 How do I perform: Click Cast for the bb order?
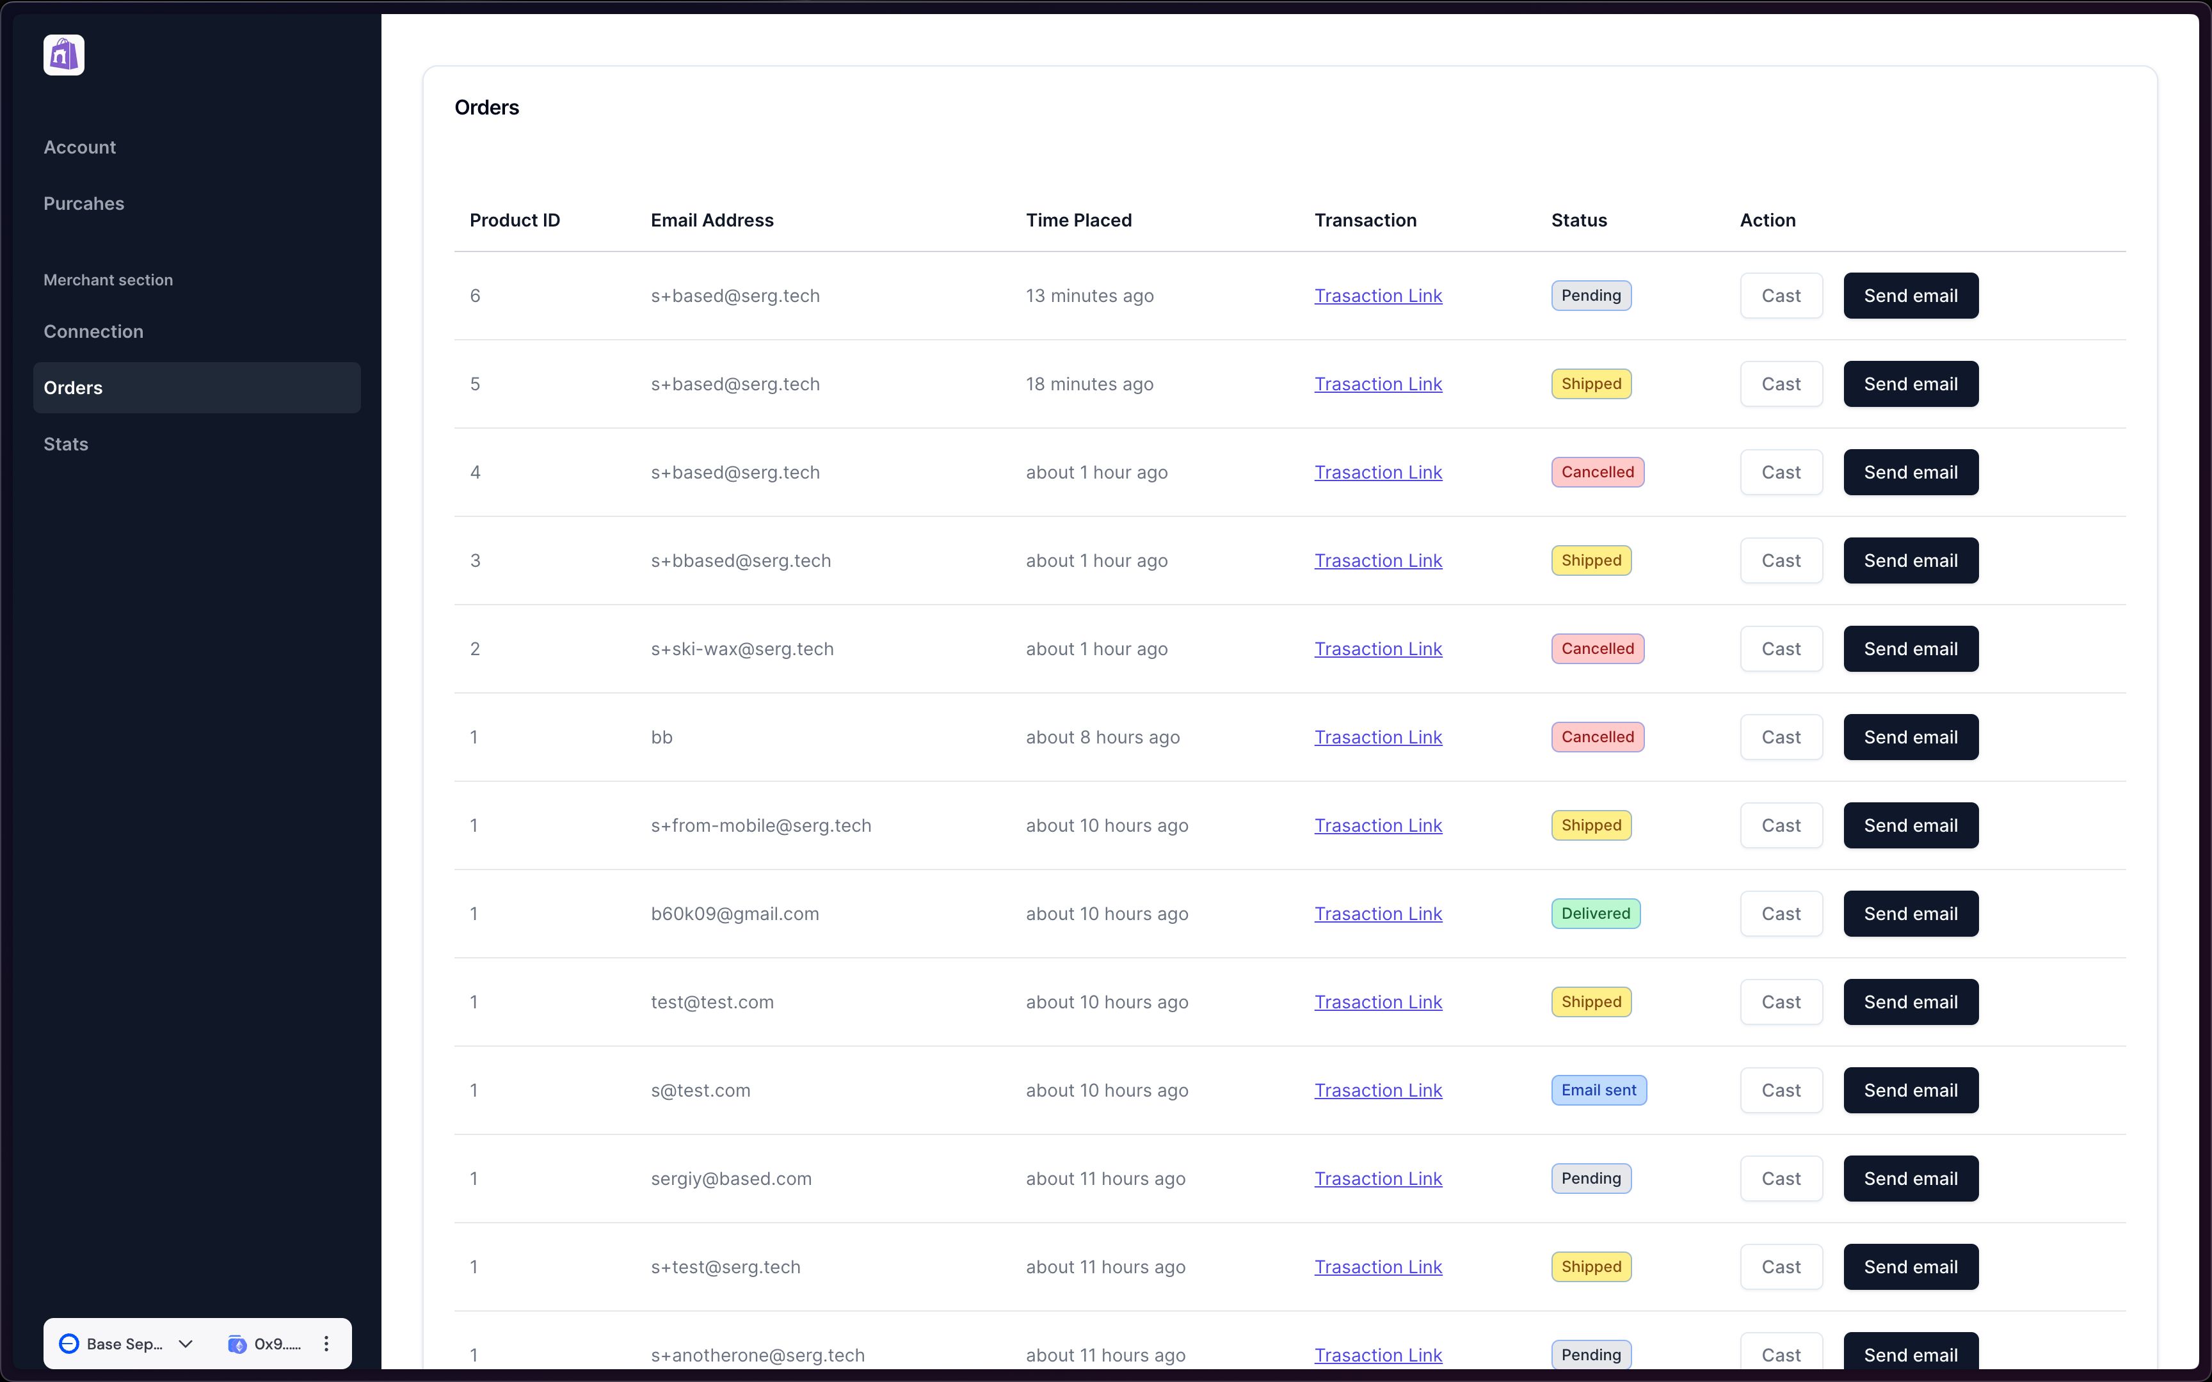click(x=1781, y=736)
